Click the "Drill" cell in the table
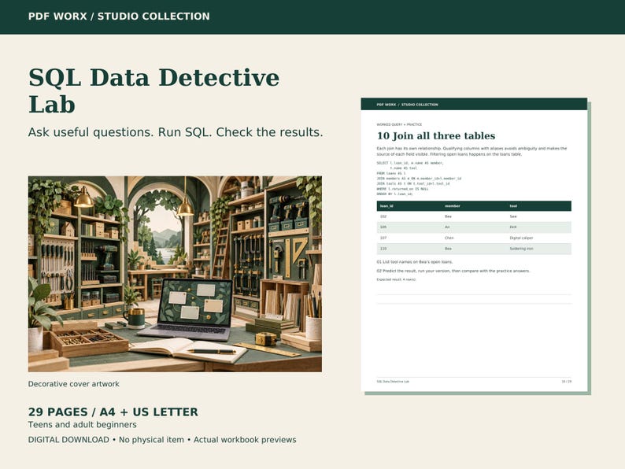The height and width of the screenshot is (469, 625). [513, 227]
